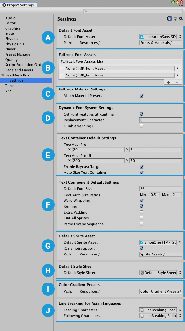Select Graphics in the settings sidebar

tap(13, 28)
